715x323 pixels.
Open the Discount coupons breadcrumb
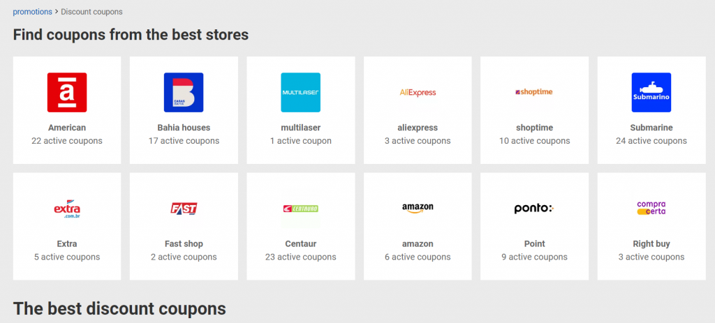(x=91, y=12)
